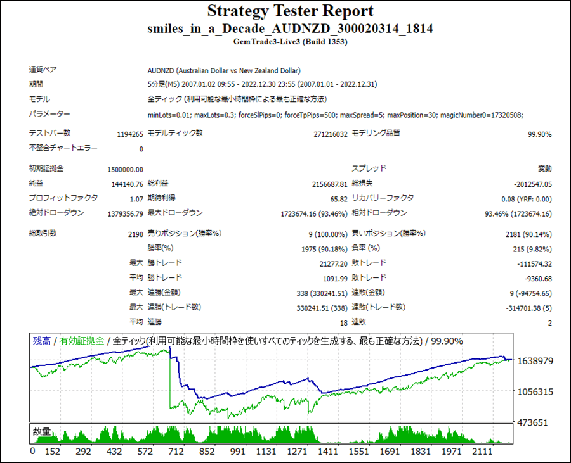This screenshot has width=571, height=463.
Task: Select test bars value 1194265
Action: 130,134
